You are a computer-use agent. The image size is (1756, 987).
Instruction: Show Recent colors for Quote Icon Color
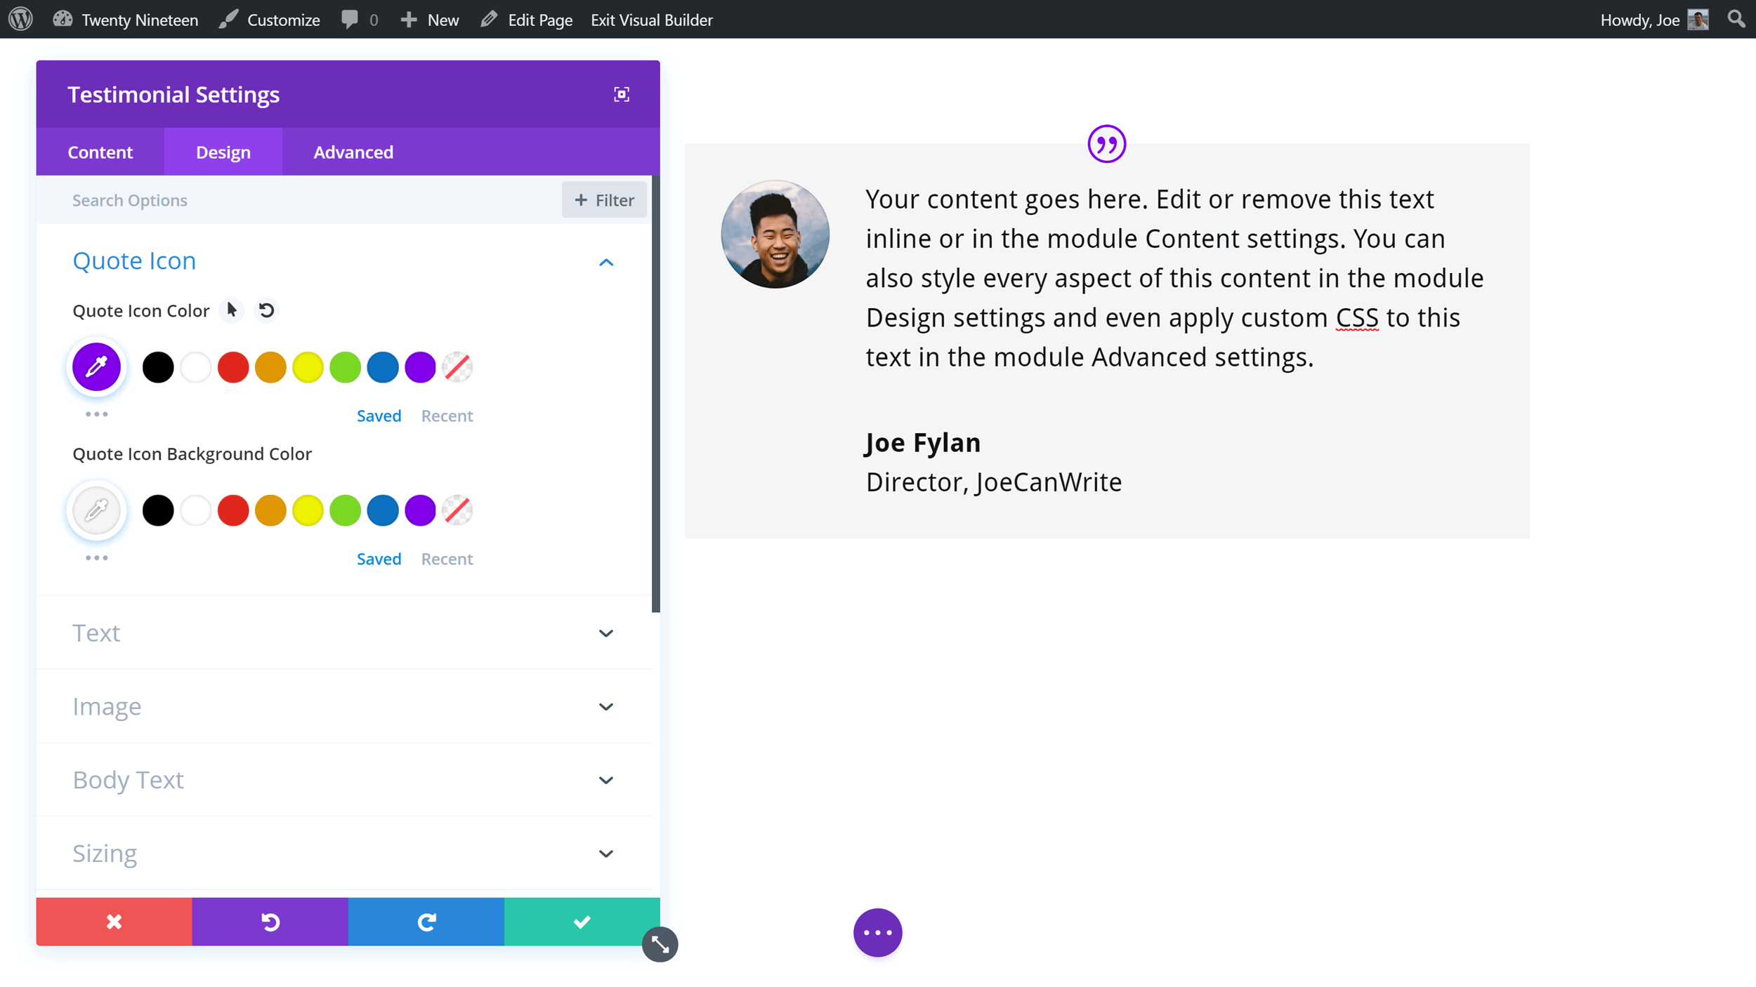click(x=447, y=416)
